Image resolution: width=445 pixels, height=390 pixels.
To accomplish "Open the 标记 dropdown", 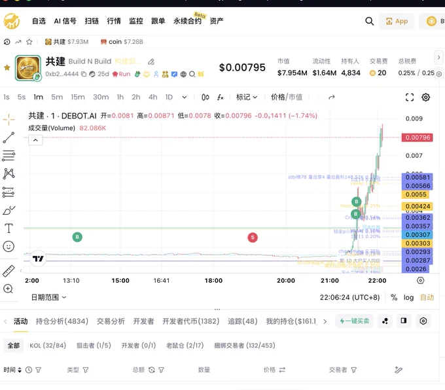I will (x=247, y=97).
